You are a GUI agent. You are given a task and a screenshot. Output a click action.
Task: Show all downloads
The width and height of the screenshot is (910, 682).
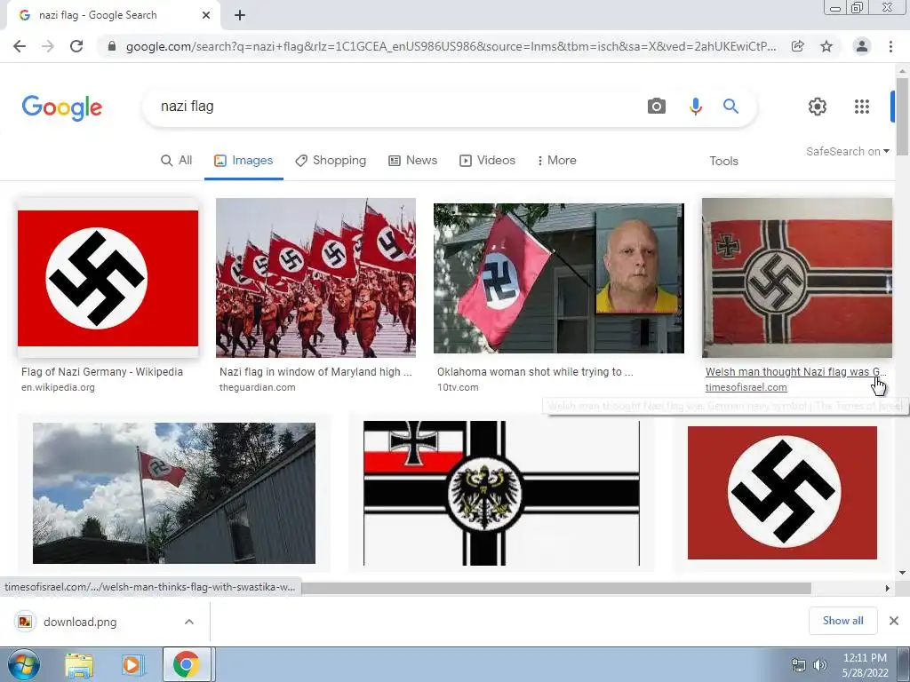[842, 621]
